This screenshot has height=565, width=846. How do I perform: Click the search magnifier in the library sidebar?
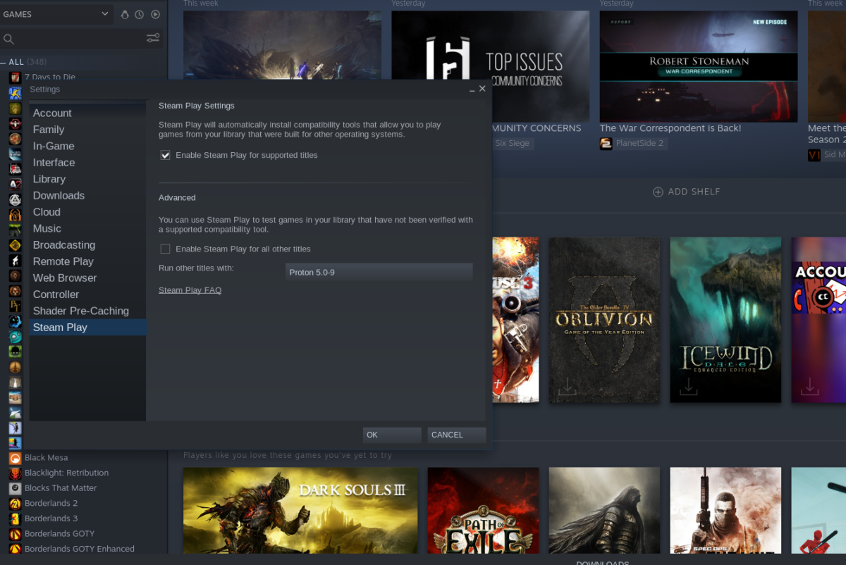(x=8, y=38)
